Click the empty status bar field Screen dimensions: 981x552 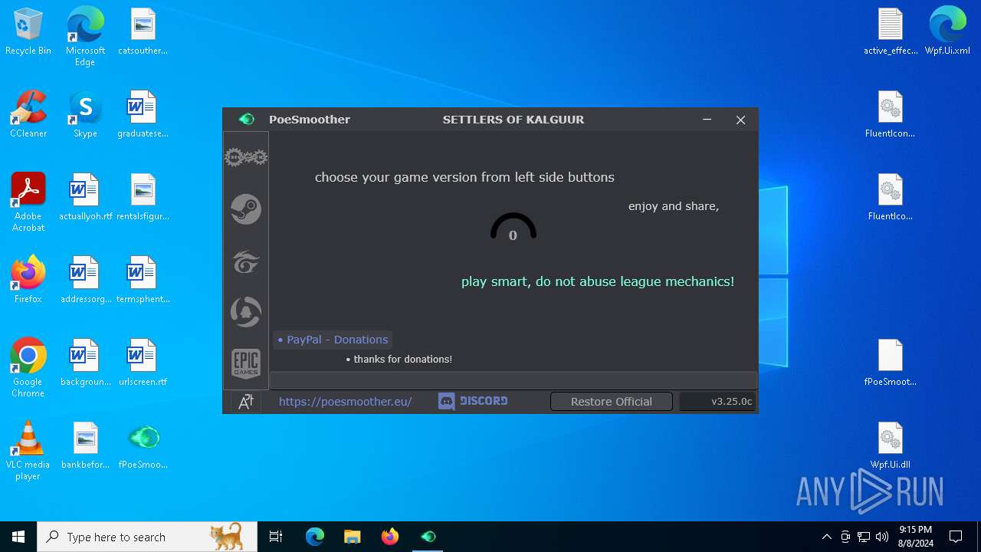point(513,380)
